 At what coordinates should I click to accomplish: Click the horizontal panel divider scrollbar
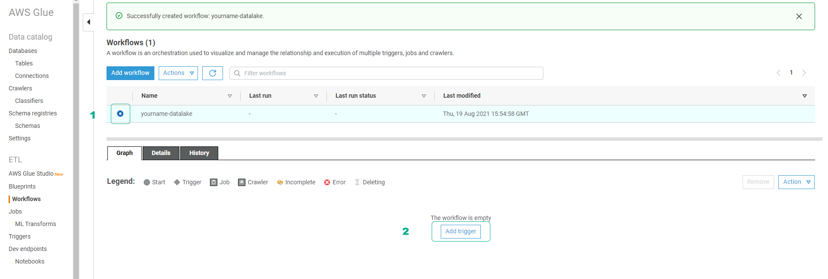[464, 139]
